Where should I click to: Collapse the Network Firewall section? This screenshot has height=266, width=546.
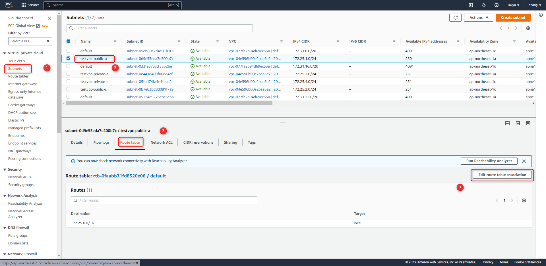coord(5,254)
